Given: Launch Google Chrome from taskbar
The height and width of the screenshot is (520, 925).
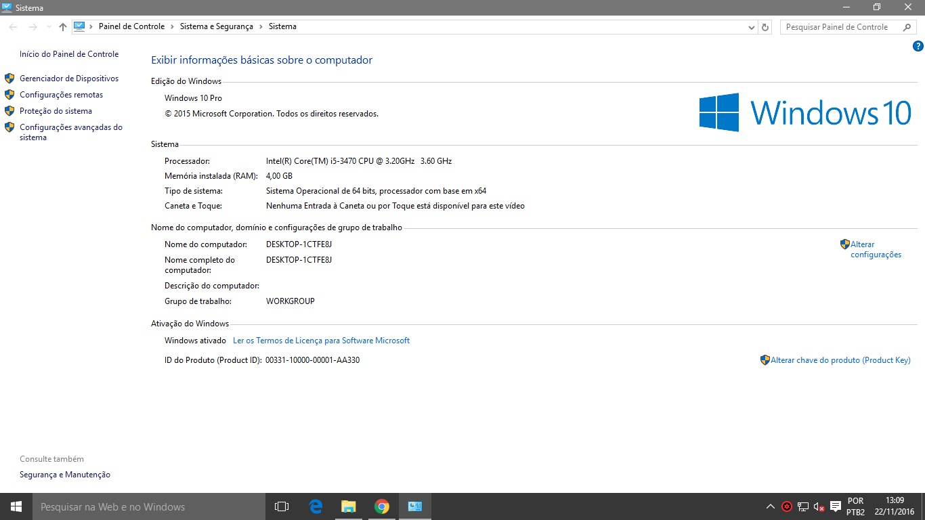Looking at the screenshot, I should (x=382, y=506).
